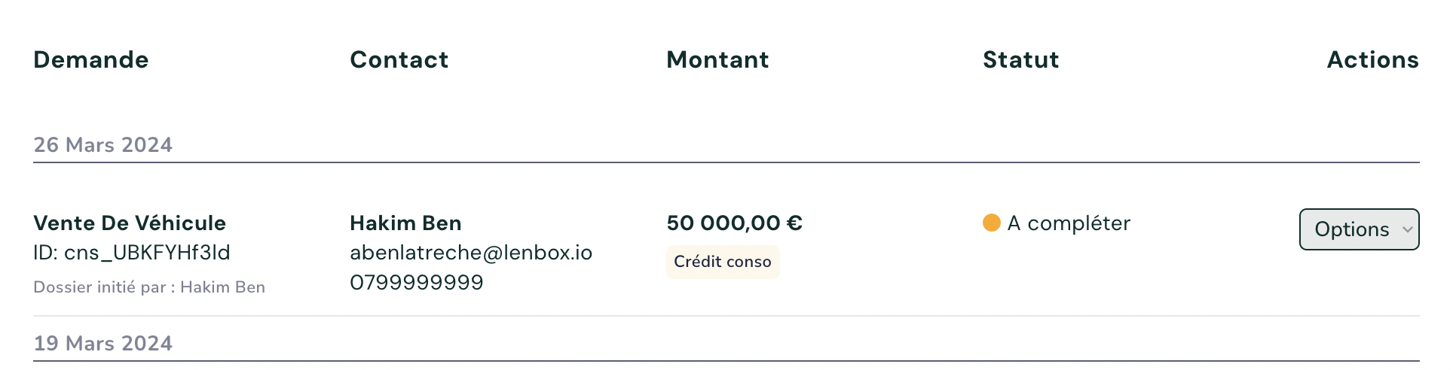Click the phone number 0799999999
This screenshot has height=370, width=1456.
click(x=416, y=283)
